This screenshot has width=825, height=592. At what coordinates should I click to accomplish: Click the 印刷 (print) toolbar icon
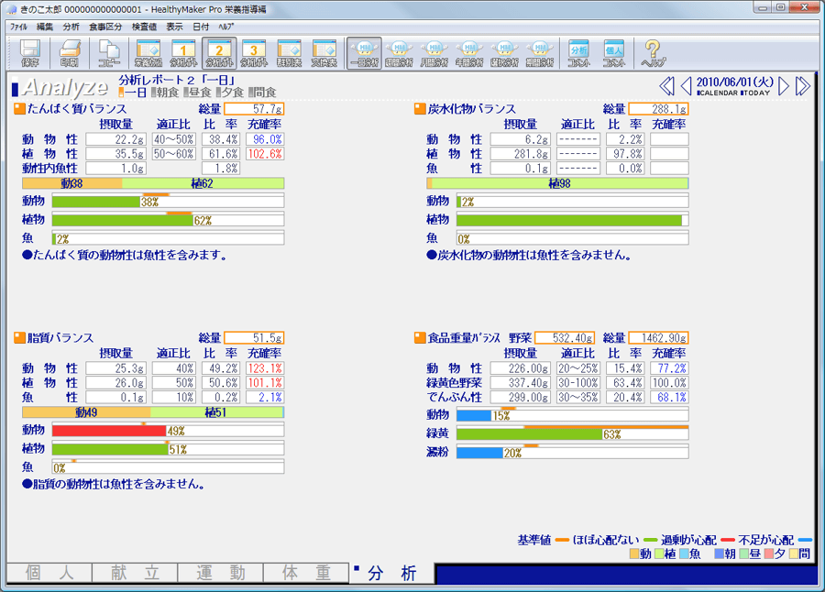[70, 53]
